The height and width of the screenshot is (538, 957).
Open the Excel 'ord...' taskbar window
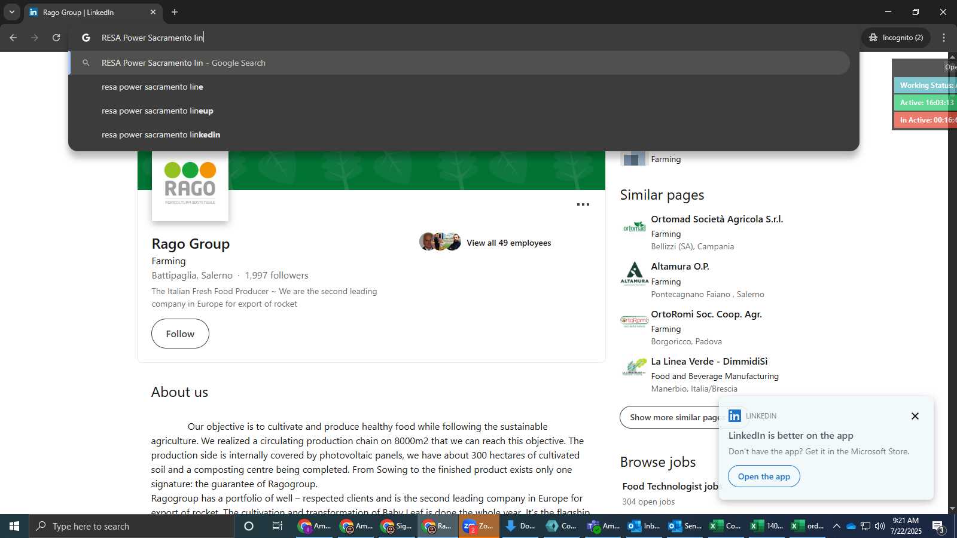[x=808, y=526]
